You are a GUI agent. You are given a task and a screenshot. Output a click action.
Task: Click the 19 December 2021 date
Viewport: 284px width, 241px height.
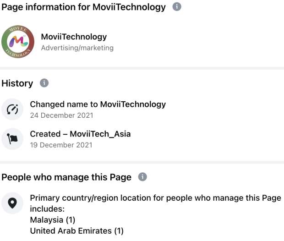tap(61, 145)
